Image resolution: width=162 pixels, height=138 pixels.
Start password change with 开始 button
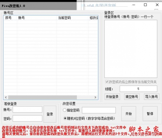point(129,114)
